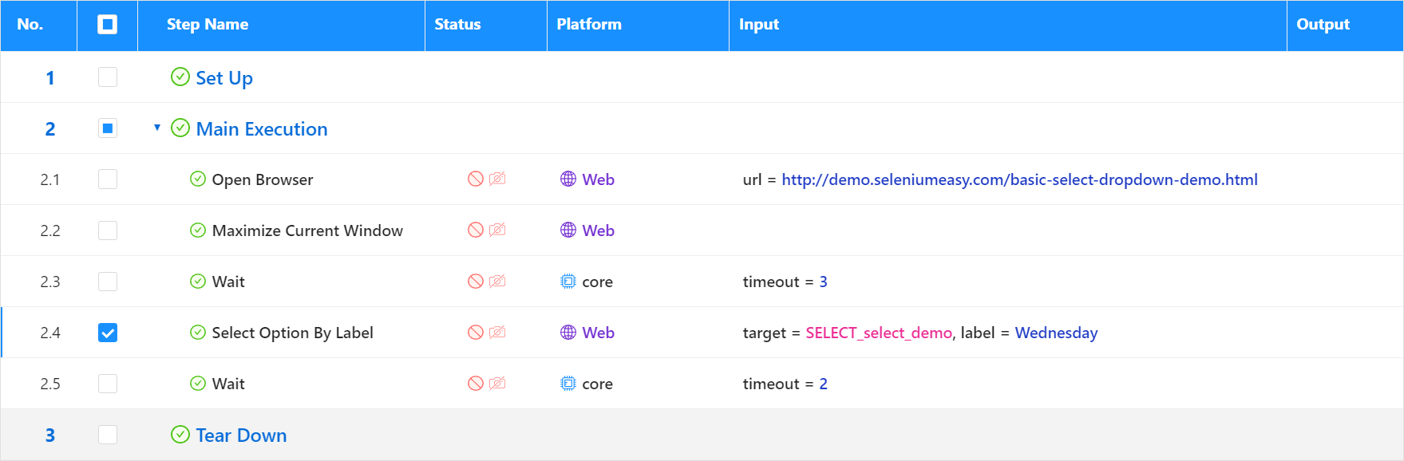Click the core chip icon on step 2.5
The width and height of the screenshot is (1404, 461).
(x=568, y=383)
